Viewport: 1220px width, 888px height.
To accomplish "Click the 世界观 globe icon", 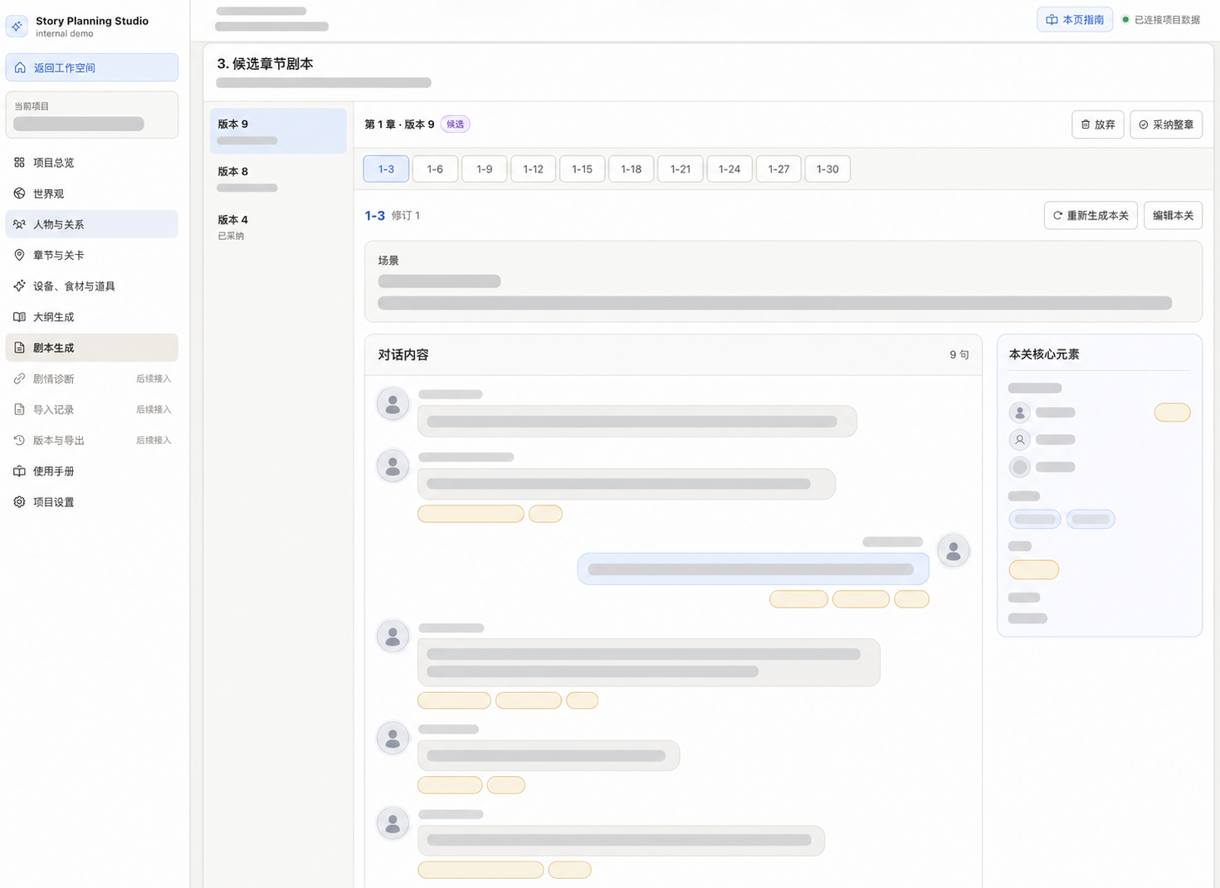I will [19, 193].
